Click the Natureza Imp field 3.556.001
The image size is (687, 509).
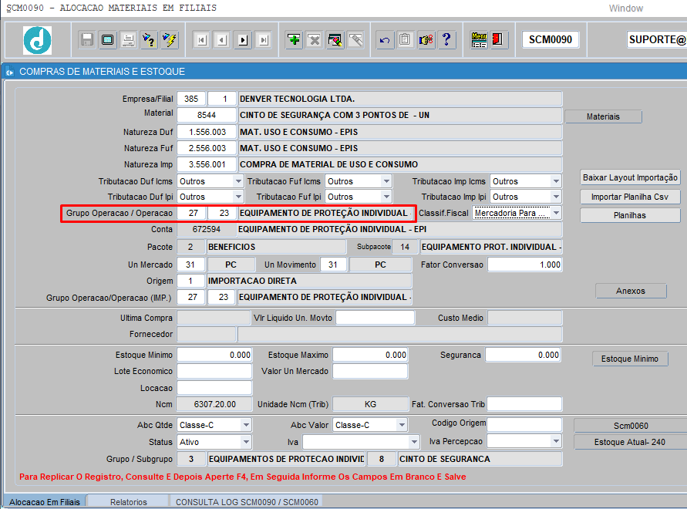tap(207, 164)
